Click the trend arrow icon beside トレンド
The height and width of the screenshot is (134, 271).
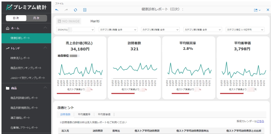7,48
